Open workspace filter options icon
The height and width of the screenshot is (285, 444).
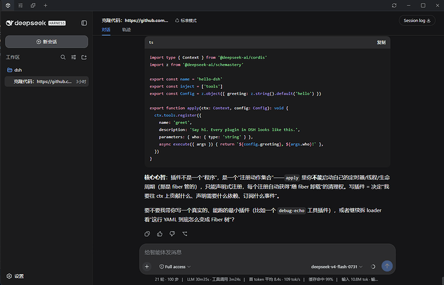tap(73, 57)
